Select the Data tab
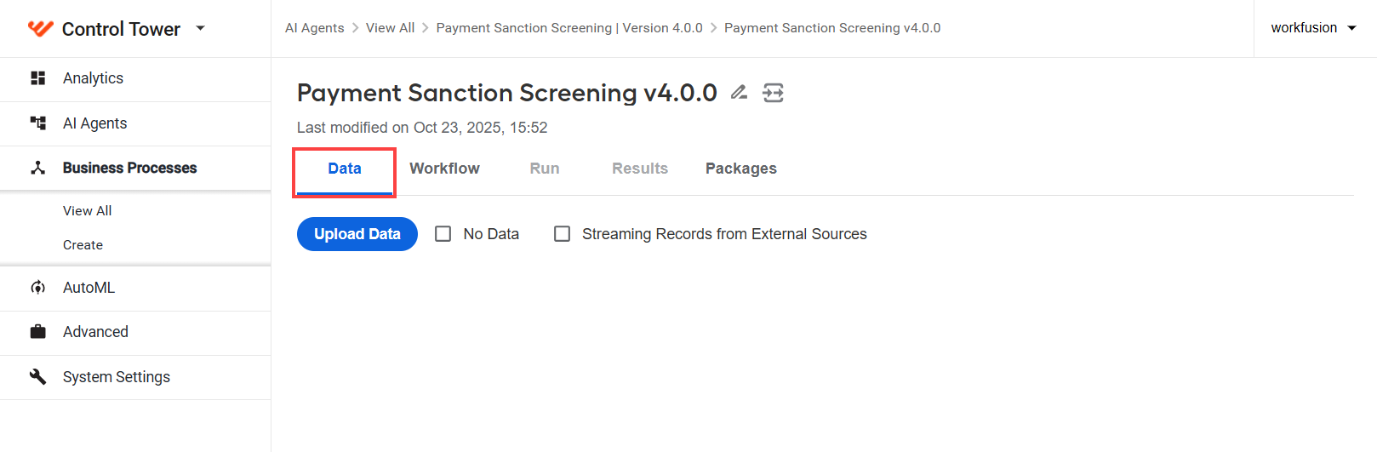This screenshot has height=452, width=1377. pos(345,169)
